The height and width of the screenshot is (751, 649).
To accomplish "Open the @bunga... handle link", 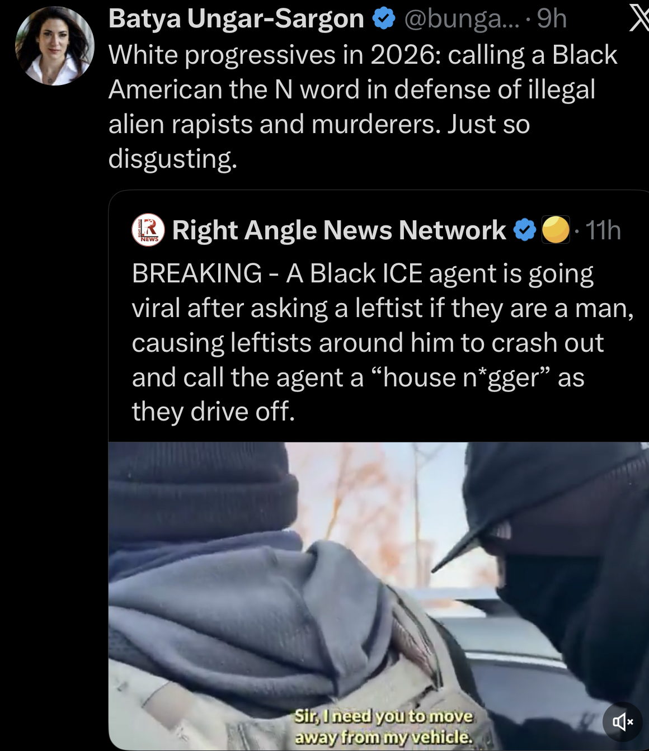I will pyautogui.click(x=462, y=19).
